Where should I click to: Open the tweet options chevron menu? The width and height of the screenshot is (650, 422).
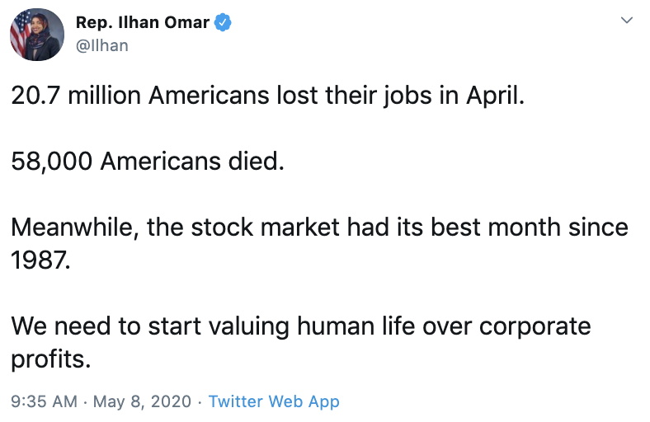[x=627, y=20]
